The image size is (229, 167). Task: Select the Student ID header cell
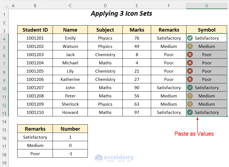pos(35,30)
